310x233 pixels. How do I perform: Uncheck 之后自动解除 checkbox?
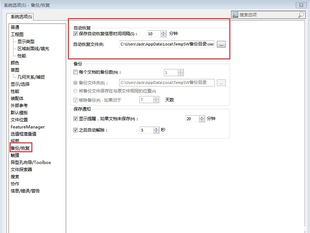coord(75,130)
